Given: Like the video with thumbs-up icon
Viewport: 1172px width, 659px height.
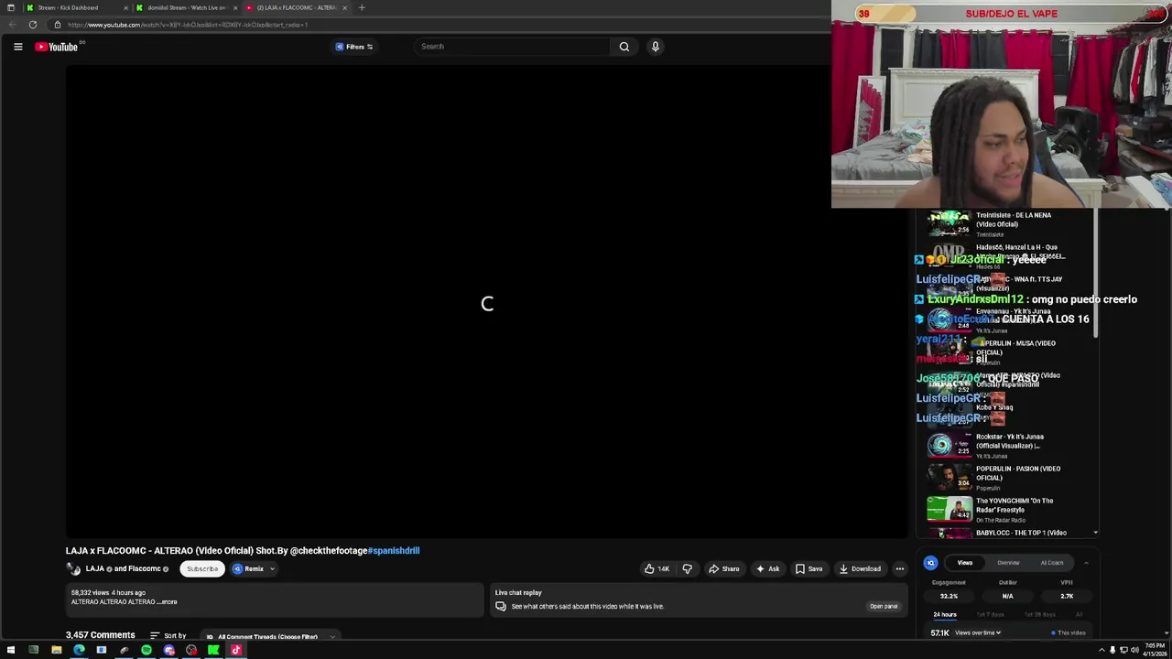Looking at the screenshot, I should coord(657,568).
